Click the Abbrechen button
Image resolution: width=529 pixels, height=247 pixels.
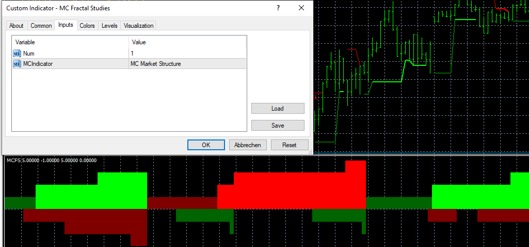pyautogui.click(x=248, y=145)
